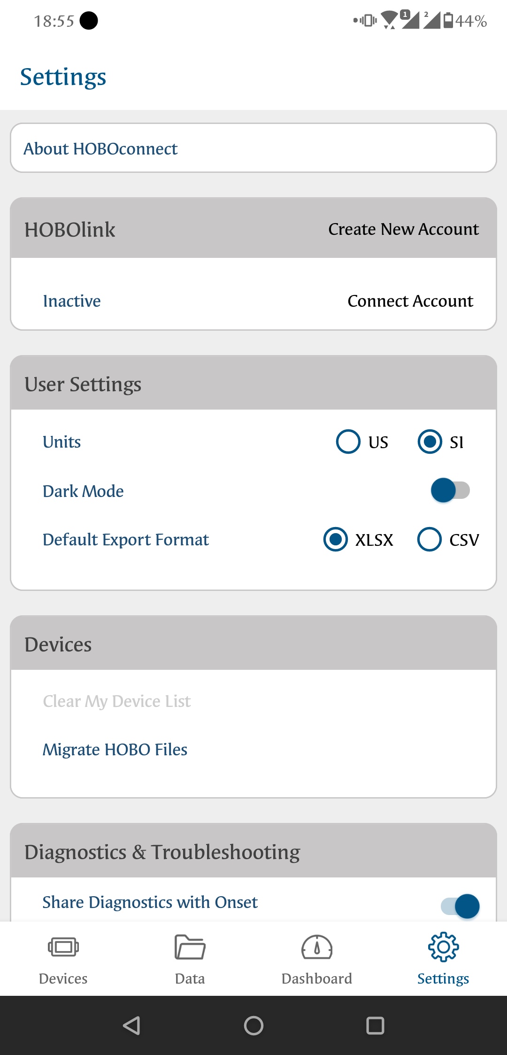The height and width of the screenshot is (1055, 507).
Task: Tap Migrate HOBO Files
Action: tap(115, 750)
